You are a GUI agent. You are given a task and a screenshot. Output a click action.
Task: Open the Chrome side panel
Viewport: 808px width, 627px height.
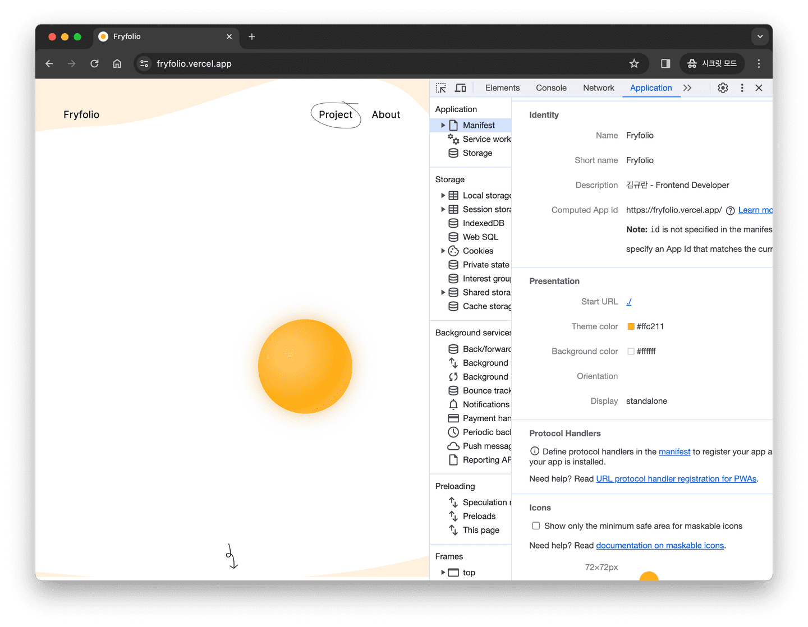[x=665, y=63]
